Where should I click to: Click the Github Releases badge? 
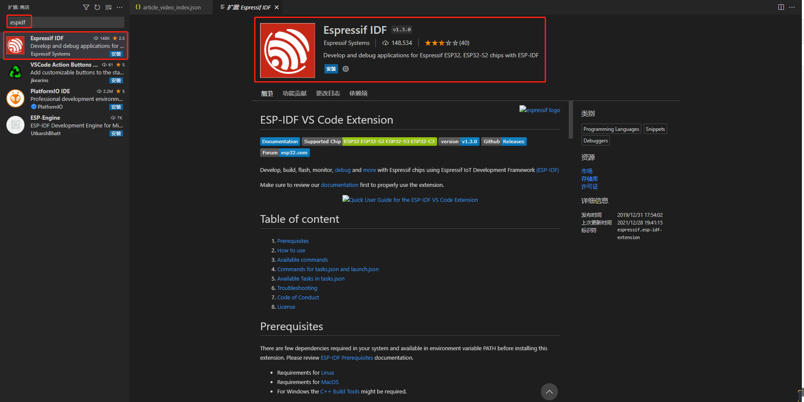coord(504,142)
